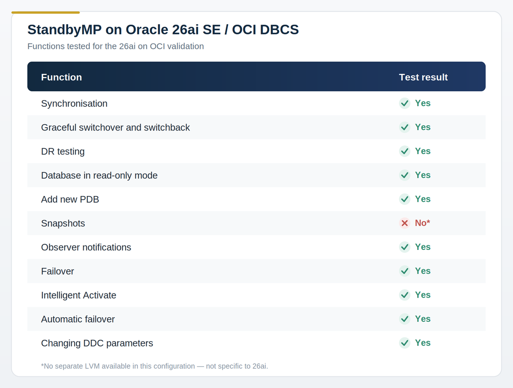
Task: Click 'Graceful switchover and switchback' text
Action: click(115, 127)
